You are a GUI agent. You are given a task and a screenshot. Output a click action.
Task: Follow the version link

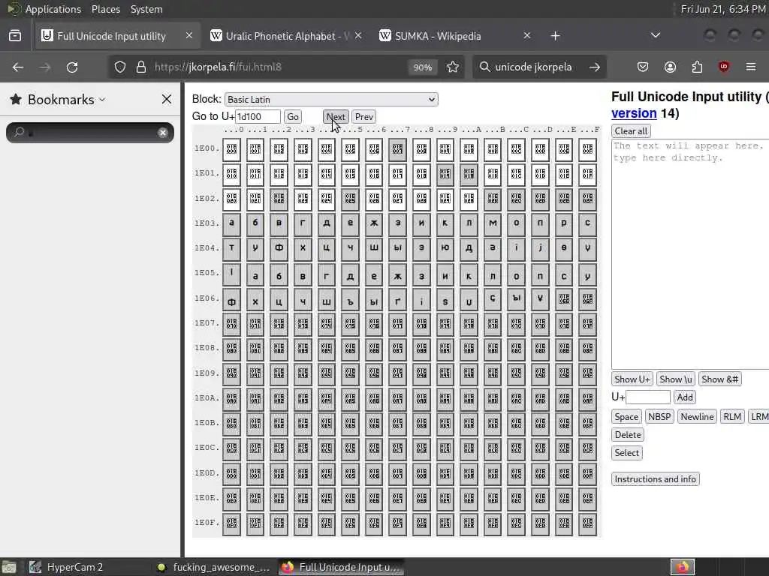coord(634,114)
